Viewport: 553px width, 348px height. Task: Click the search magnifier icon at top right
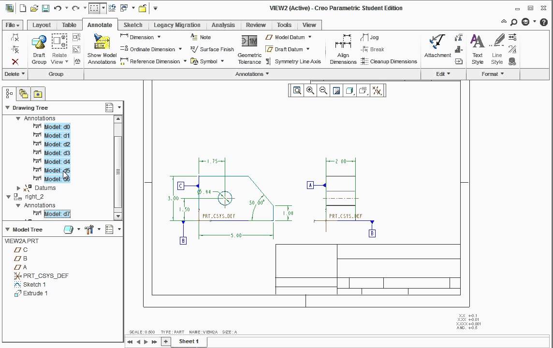click(x=514, y=22)
